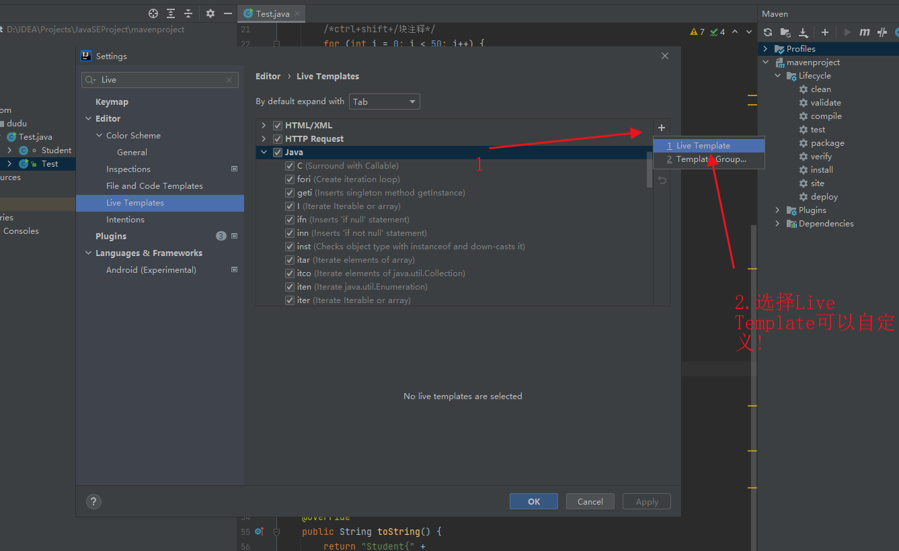Toggle the ifn live template checkbox
The width and height of the screenshot is (899, 551).
click(x=290, y=220)
